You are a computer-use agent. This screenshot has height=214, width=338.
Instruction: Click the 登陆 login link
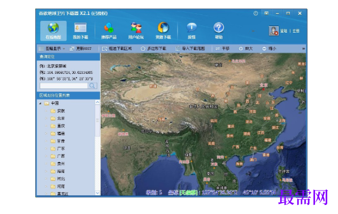click(283, 31)
